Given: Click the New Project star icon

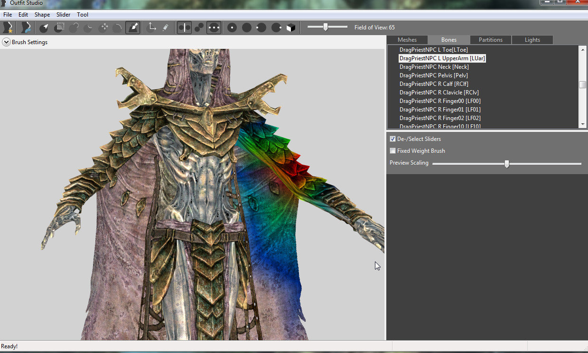Looking at the screenshot, I should 8,28.
